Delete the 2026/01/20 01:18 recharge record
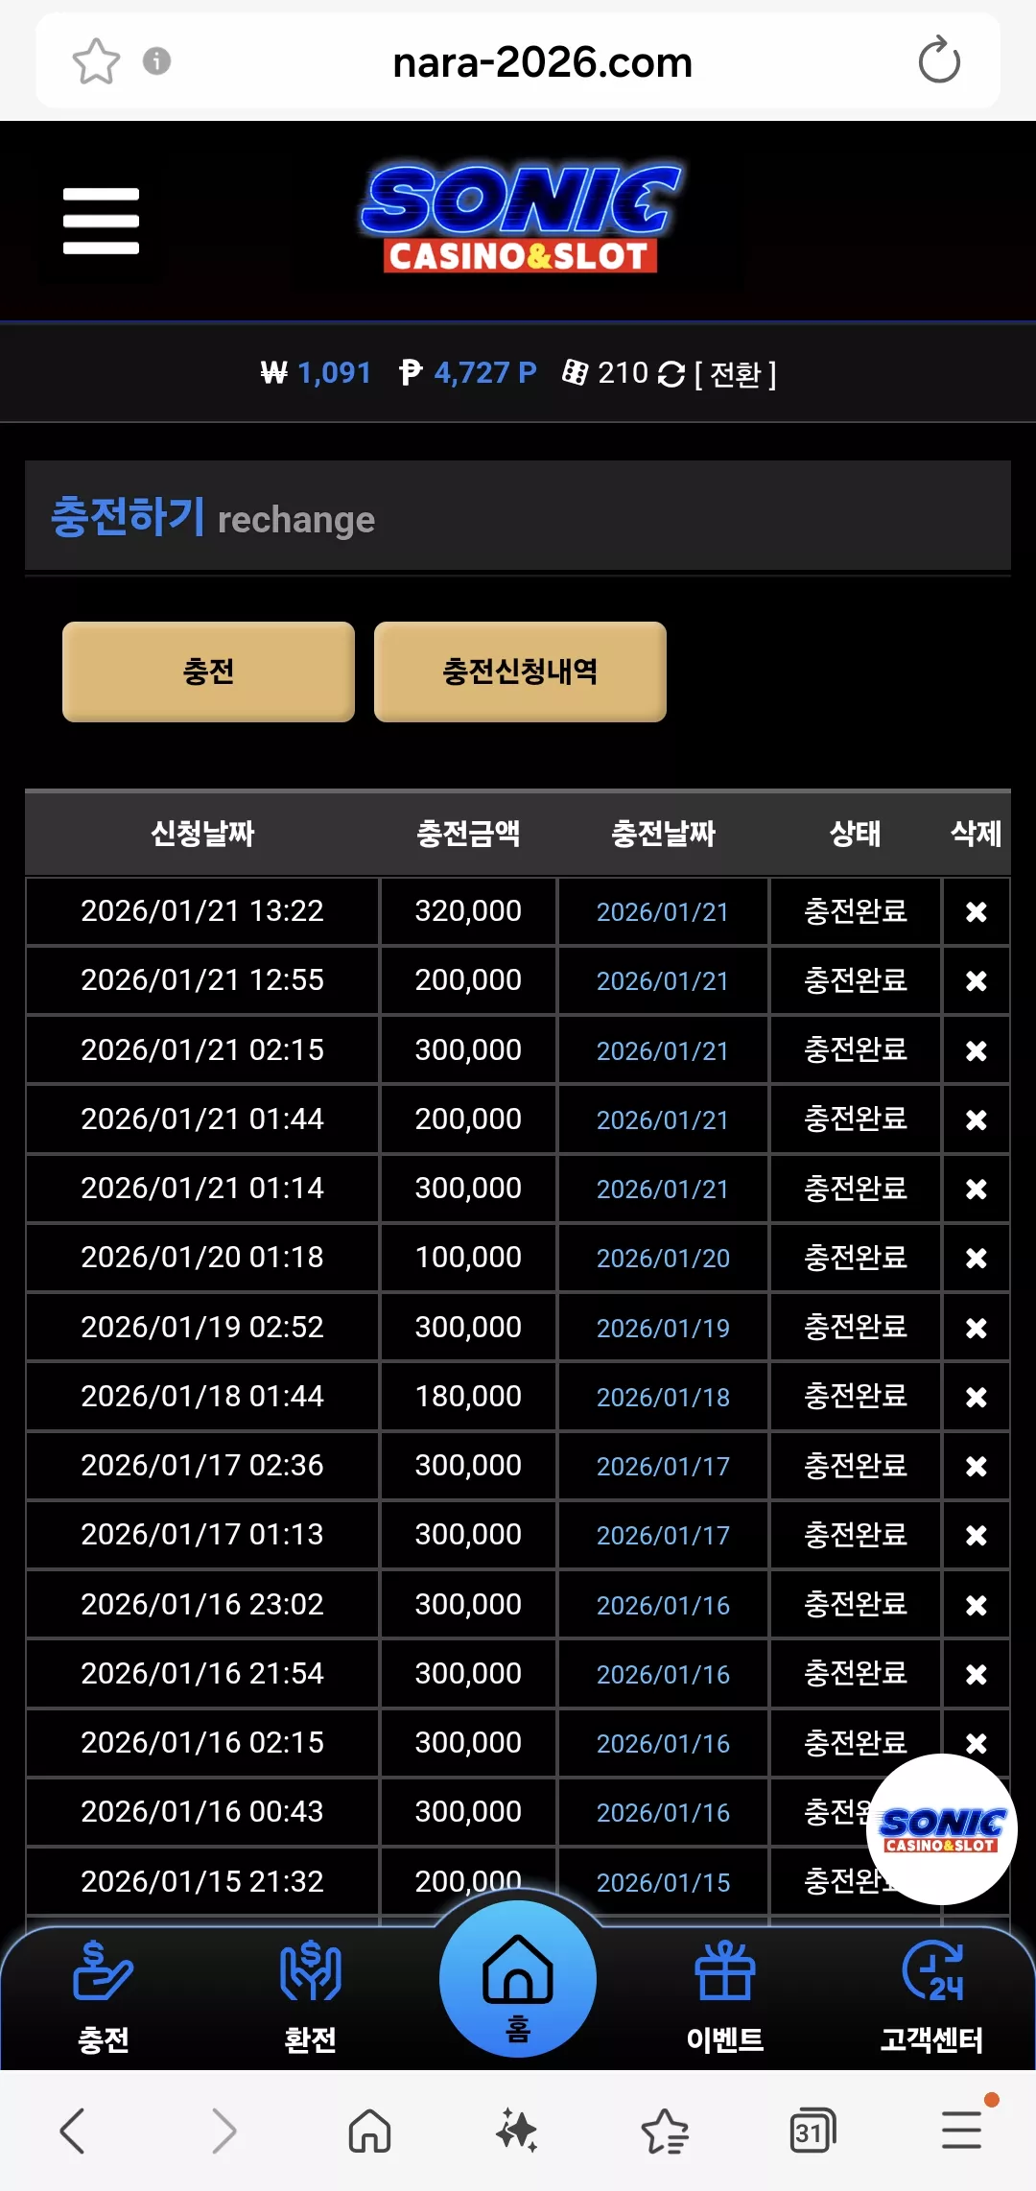 tap(977, 1259)
